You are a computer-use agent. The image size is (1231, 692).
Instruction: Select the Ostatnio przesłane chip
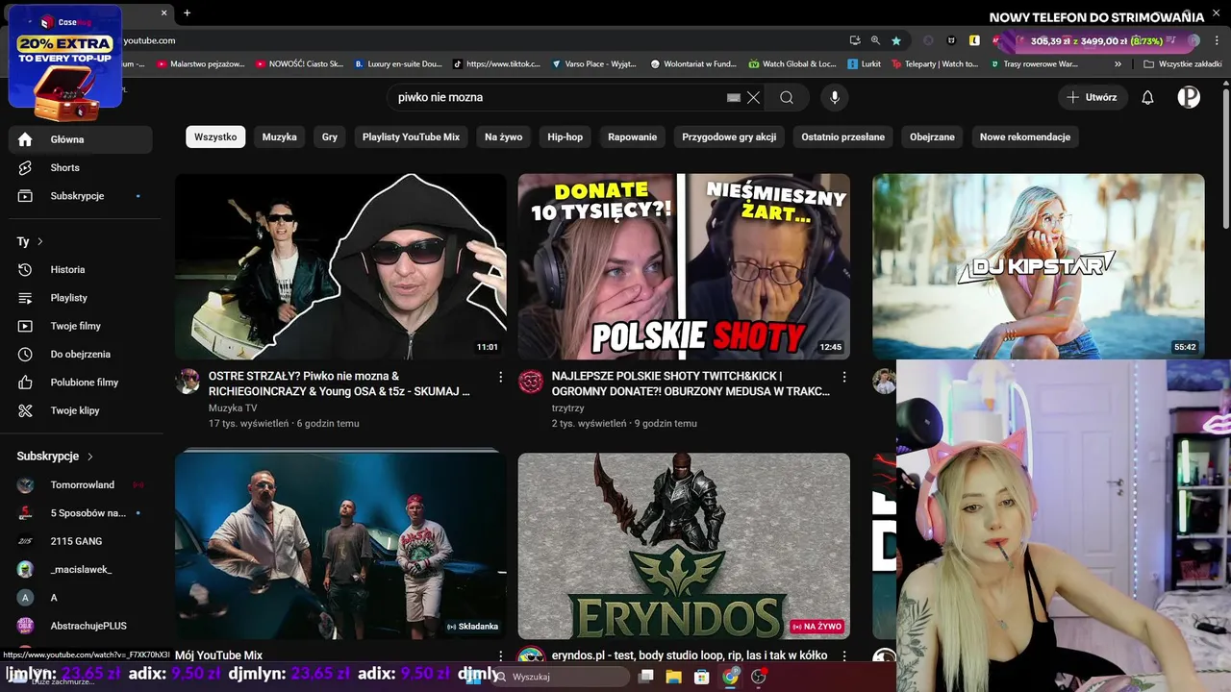843,136
